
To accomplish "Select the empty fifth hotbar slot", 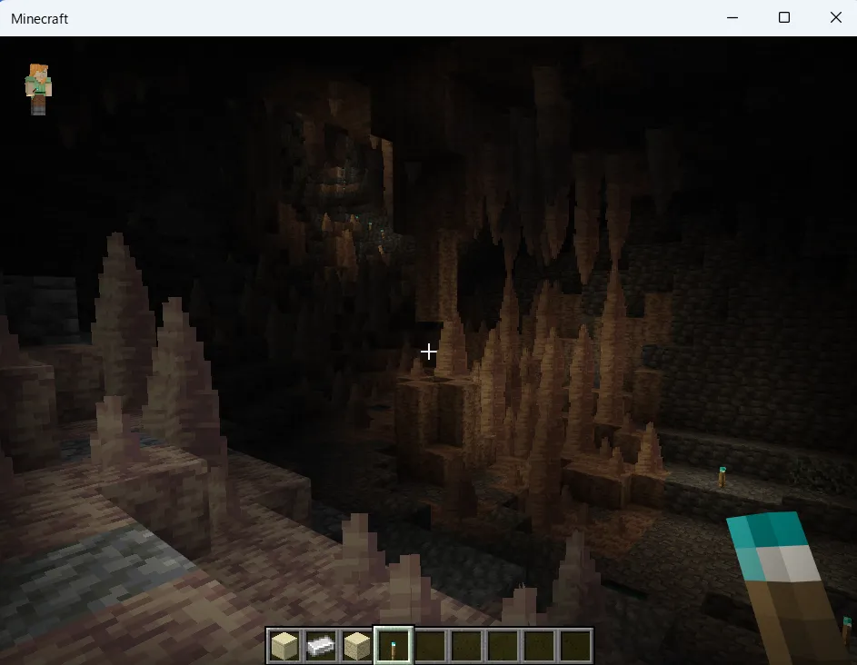I will [x=430, y=646].
